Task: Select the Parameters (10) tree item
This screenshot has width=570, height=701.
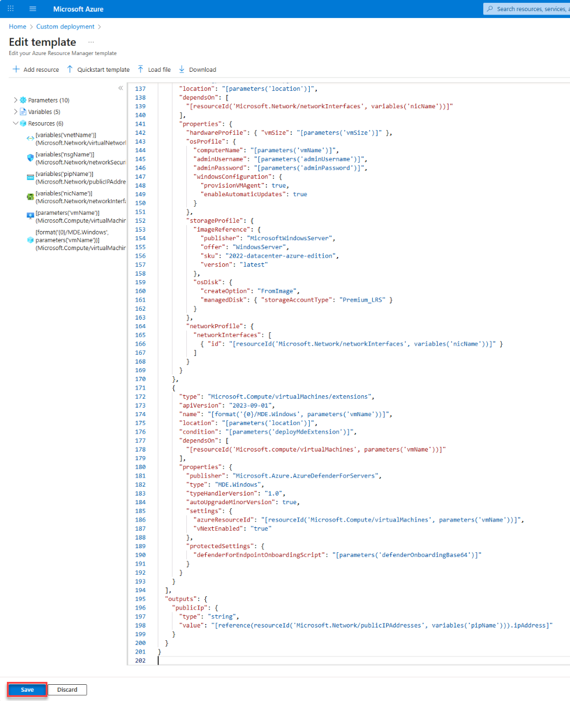Action: point(49,100)
